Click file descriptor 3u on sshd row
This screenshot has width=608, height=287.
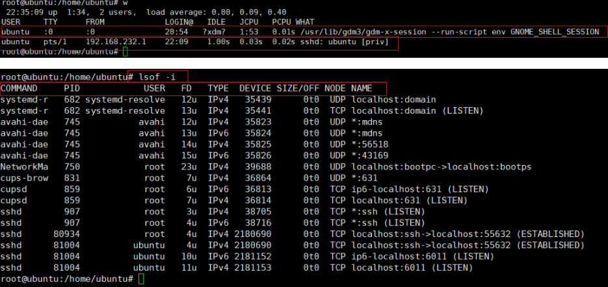(x=192, y=212)
